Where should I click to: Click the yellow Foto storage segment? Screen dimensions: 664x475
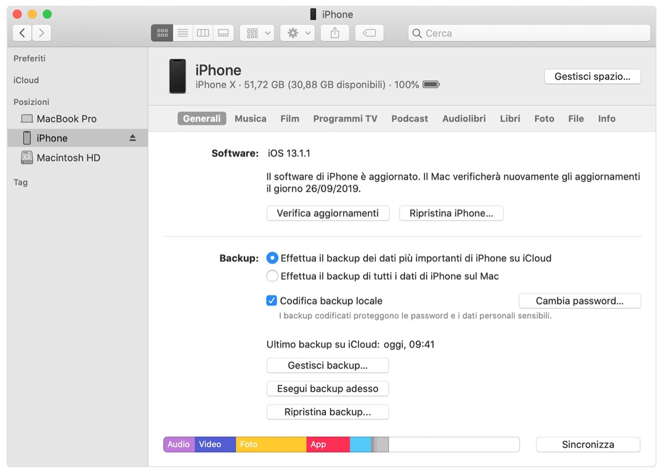coord(270,444)
